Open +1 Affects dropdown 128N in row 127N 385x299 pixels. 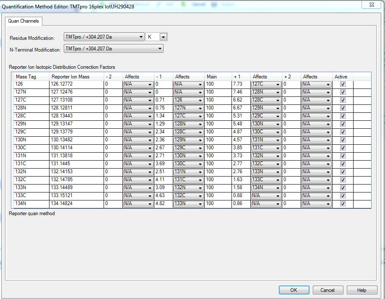266,92
